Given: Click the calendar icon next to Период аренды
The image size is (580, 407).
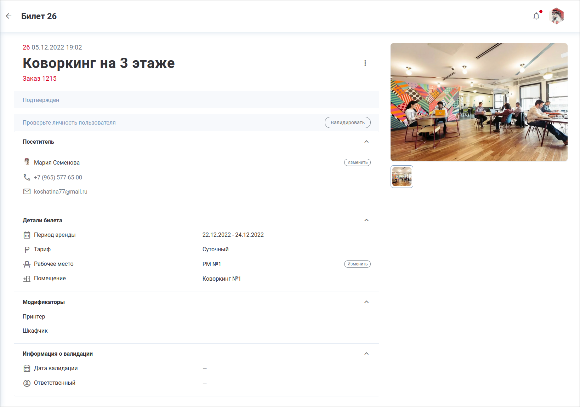Looking at the screenshot, I should click(x=27, y=235).
